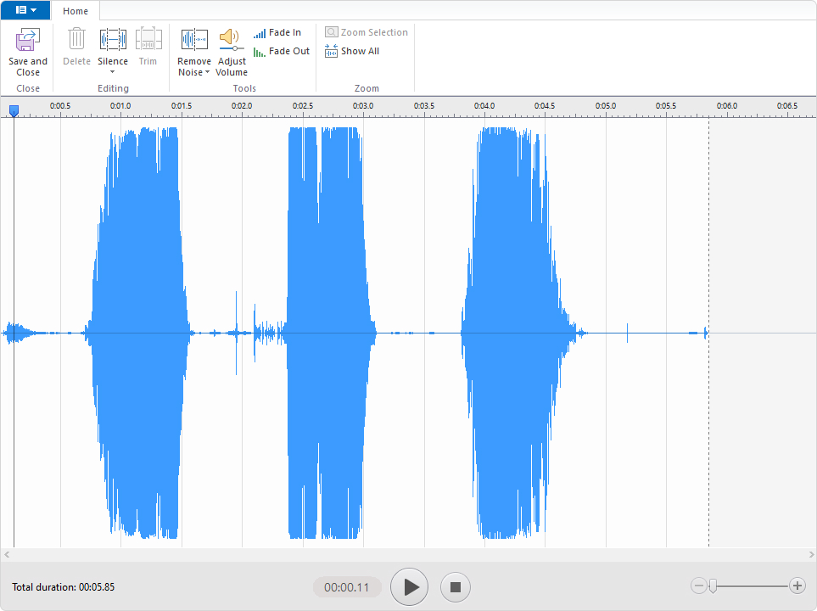
Task: Click the Delete trash can icon
Action: 76,40
